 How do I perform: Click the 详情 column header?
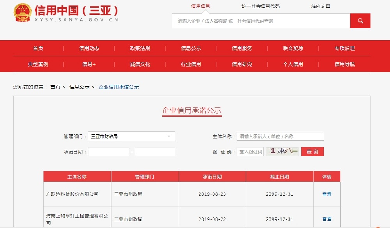pos(327,177)
